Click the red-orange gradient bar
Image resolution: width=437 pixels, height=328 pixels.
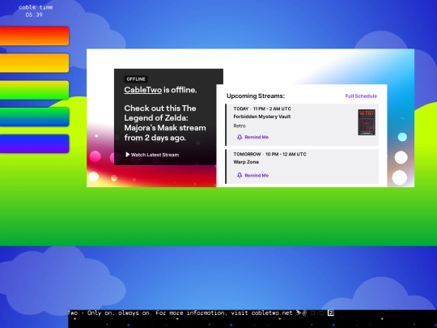coord(34,36)
